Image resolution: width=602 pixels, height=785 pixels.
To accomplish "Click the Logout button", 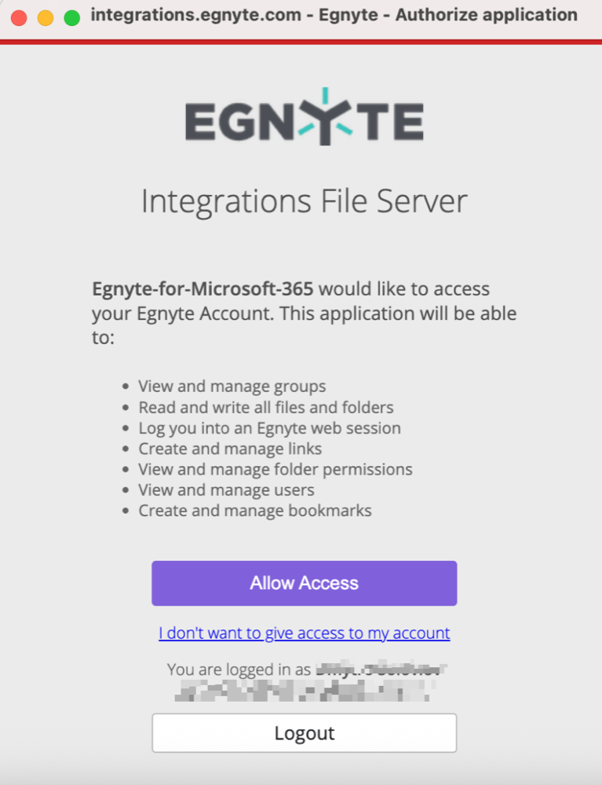I will 304,732.
